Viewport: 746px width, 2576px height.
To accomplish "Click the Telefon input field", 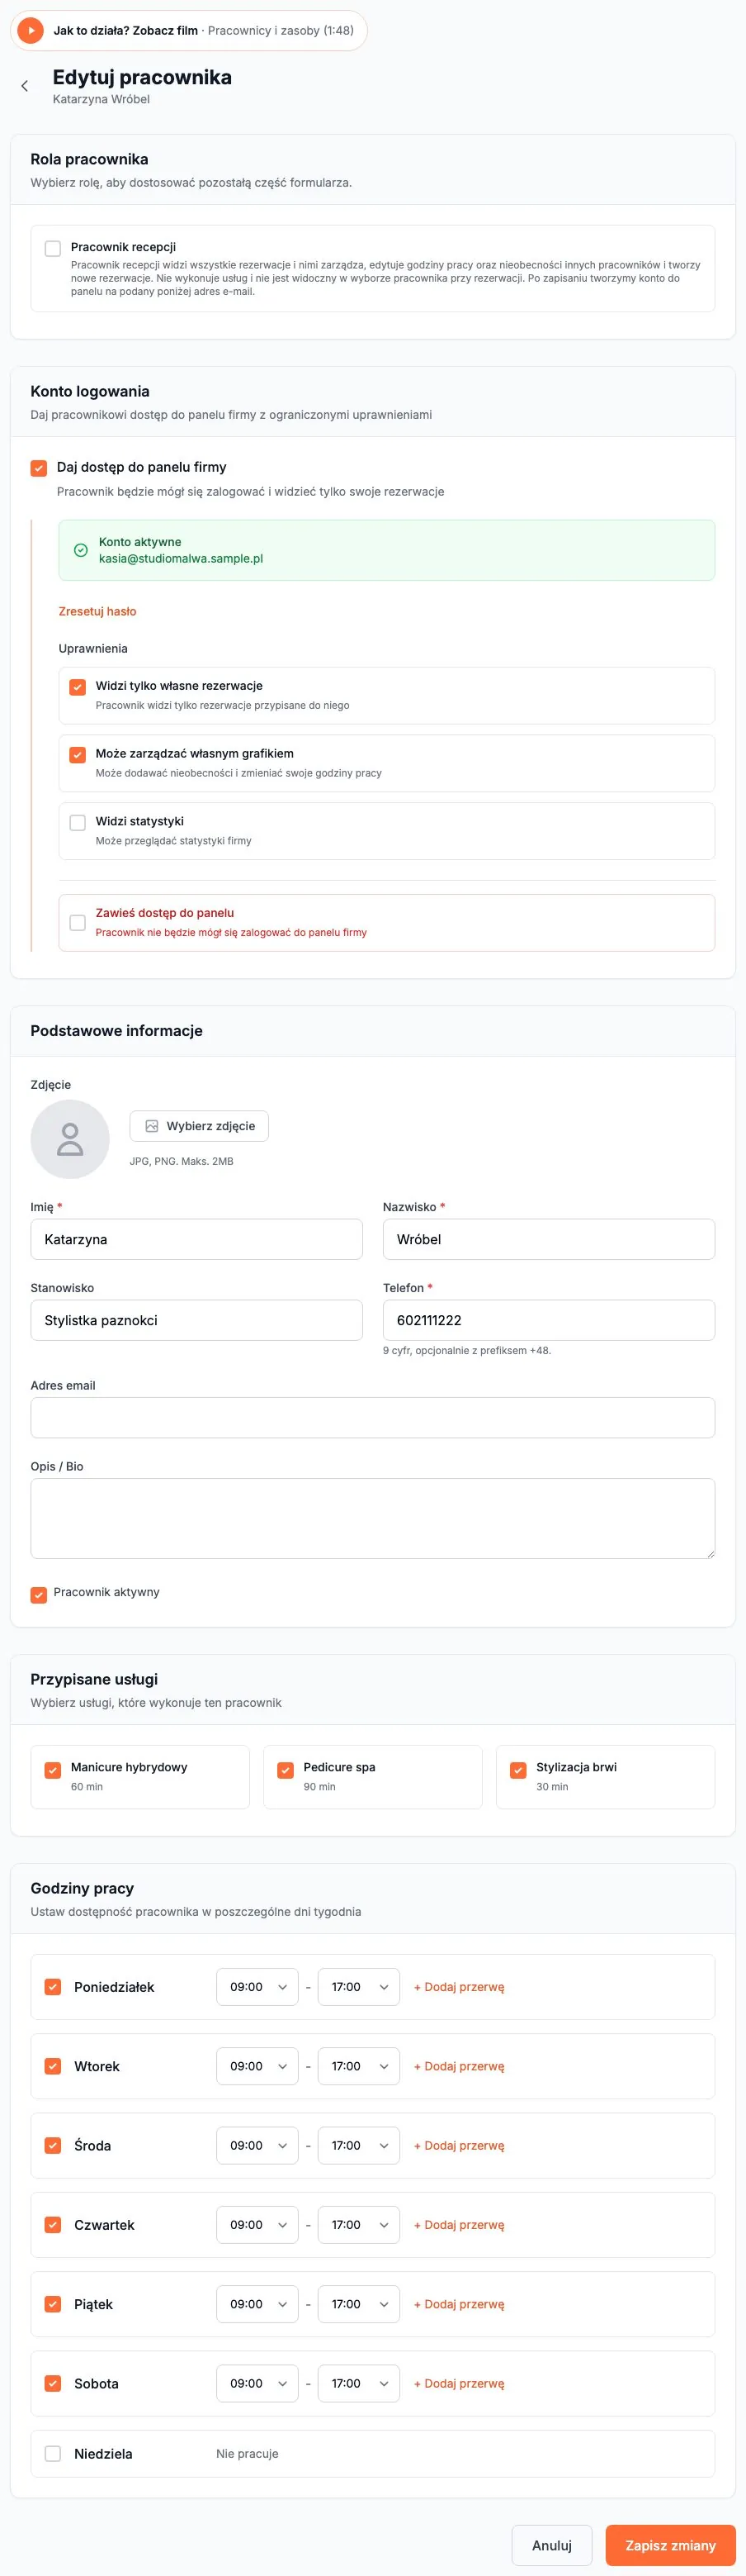I will (550, 1320).
